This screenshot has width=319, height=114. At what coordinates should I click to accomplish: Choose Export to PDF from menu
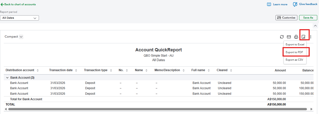tap(295, 52)
